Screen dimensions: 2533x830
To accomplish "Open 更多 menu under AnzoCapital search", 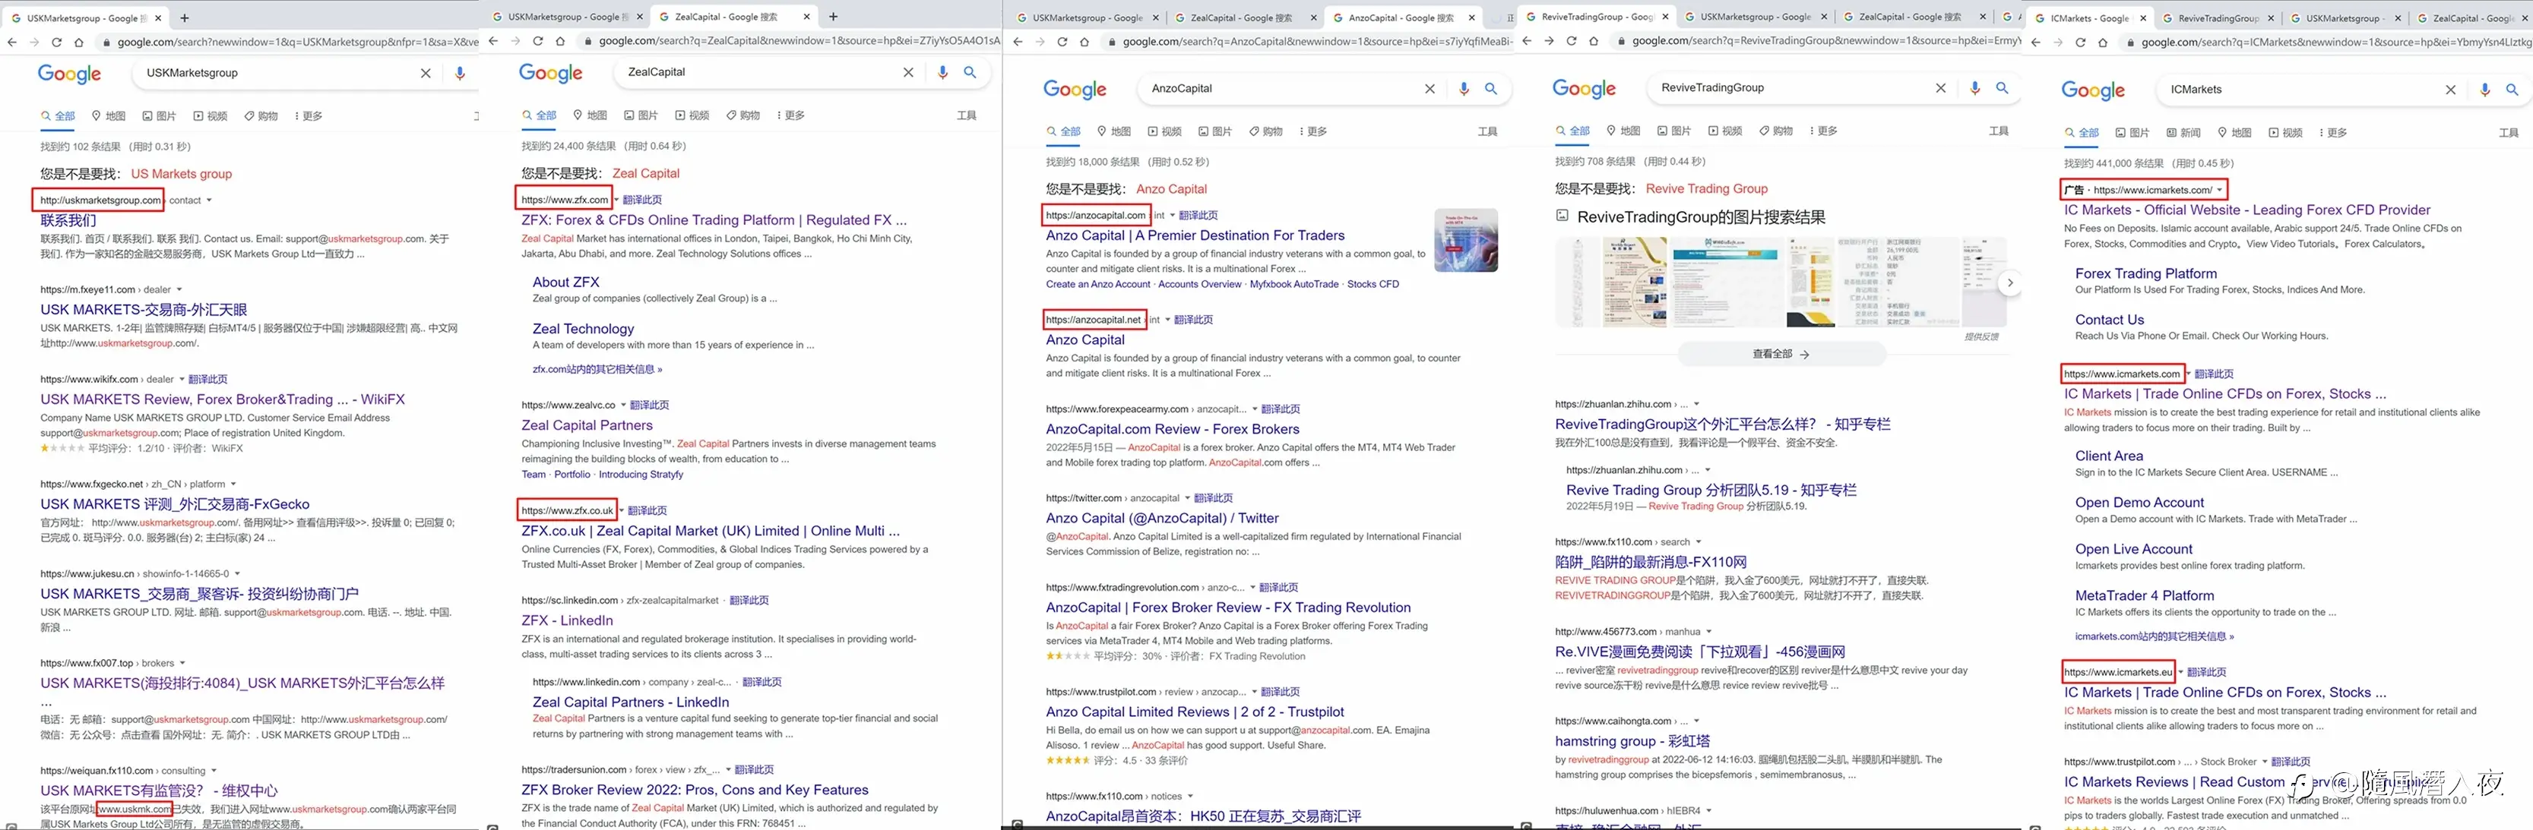I will pos(1314,131).
